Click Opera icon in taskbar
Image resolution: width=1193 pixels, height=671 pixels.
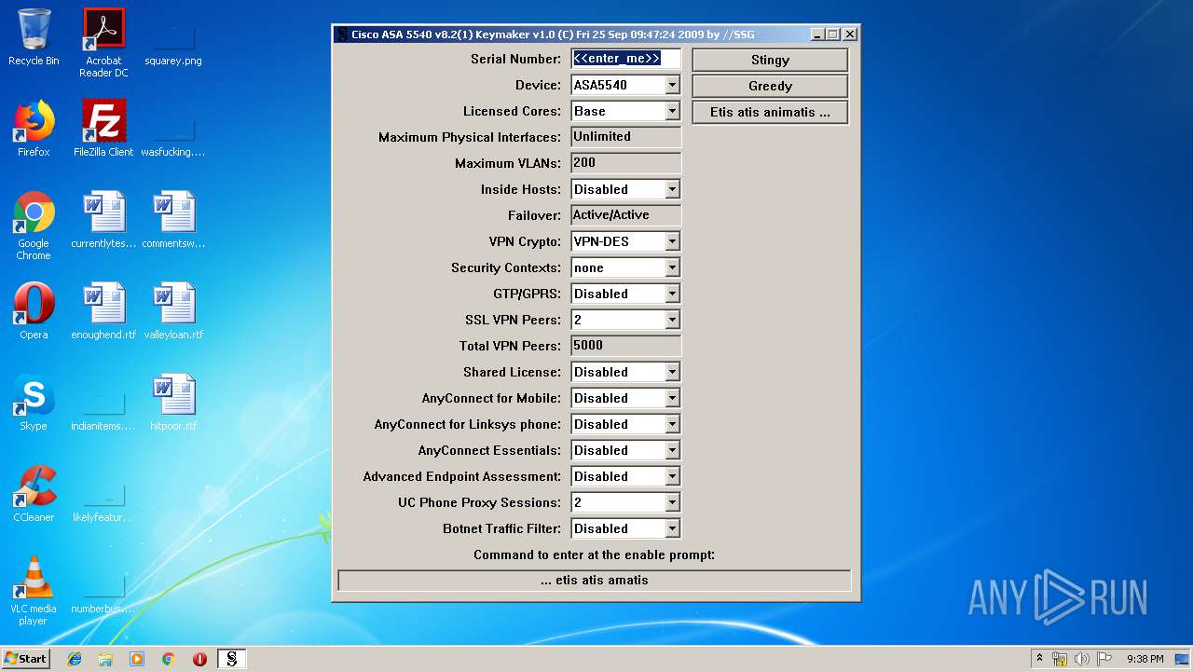(x=199, y=659)
